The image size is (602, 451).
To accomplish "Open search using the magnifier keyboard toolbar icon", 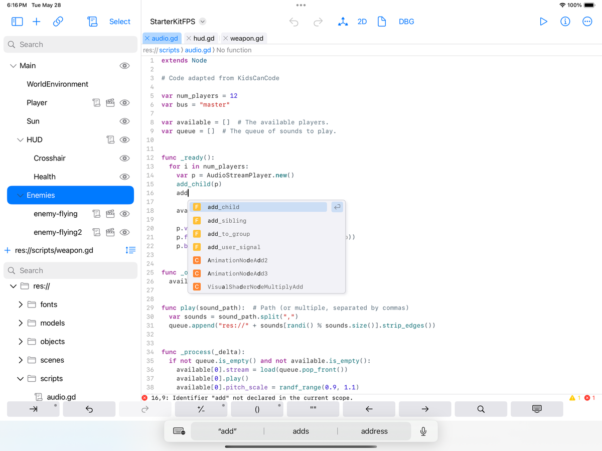I will [x=480, y=409].
